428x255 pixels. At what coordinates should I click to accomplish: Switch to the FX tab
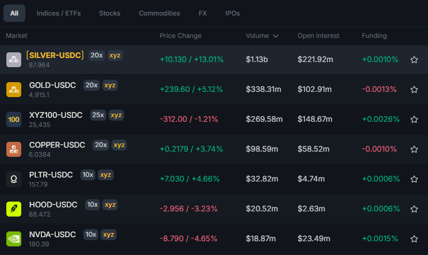point(203,13)
